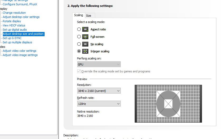Viewport: 221px width, 139px height.
Task: Click the scaling preview test pattern image
Action: (x=168, y=104)
